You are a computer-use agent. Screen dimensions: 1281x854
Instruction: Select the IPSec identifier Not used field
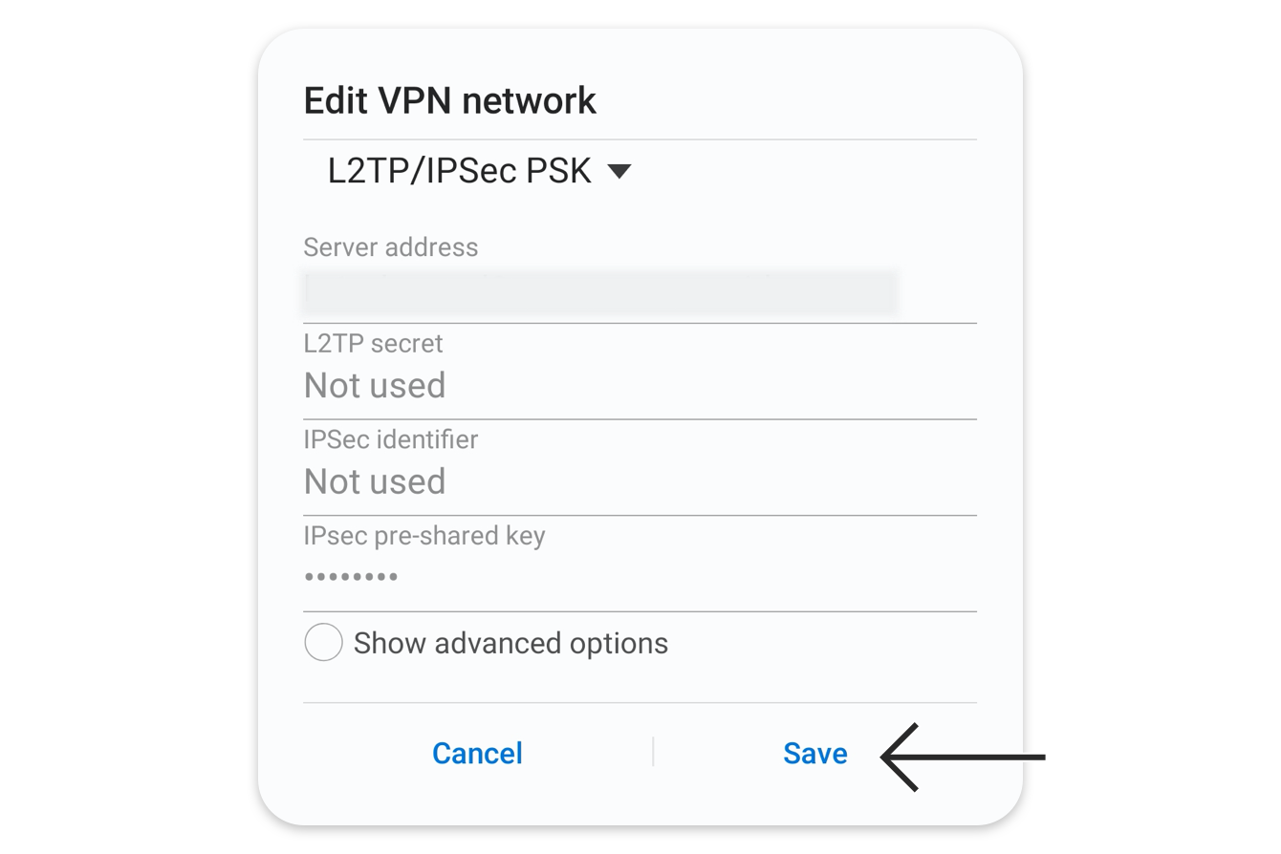640,481
